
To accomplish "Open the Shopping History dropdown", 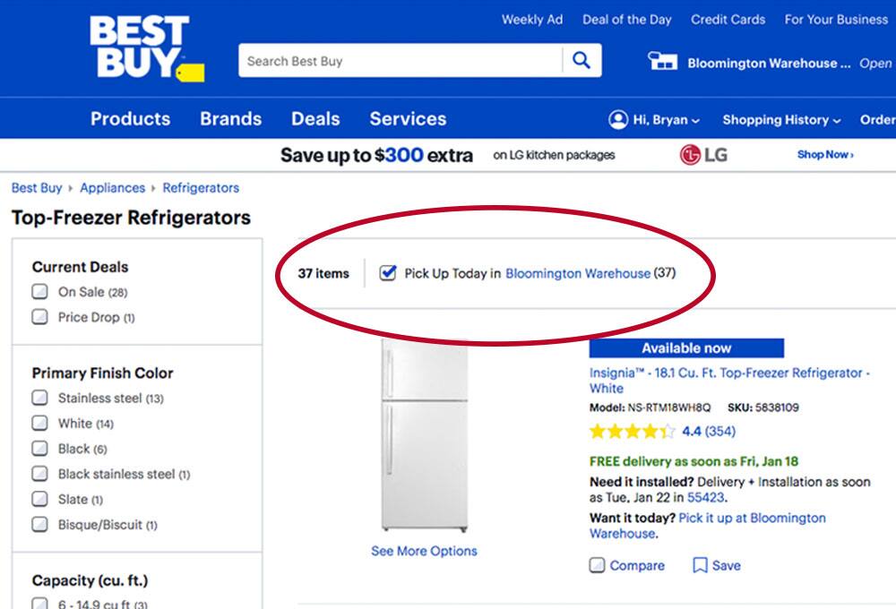I will coord(781,120).
